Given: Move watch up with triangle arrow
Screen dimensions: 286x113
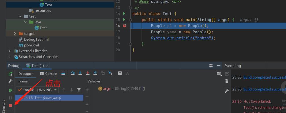Looking at the screenshot, I should [87, 104].
